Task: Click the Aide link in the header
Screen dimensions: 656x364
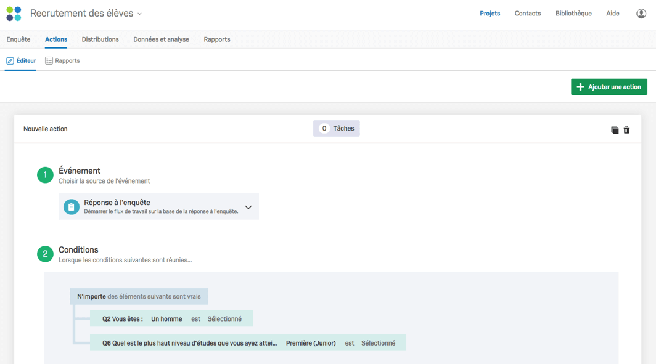Action: click(x=612, y=14)
